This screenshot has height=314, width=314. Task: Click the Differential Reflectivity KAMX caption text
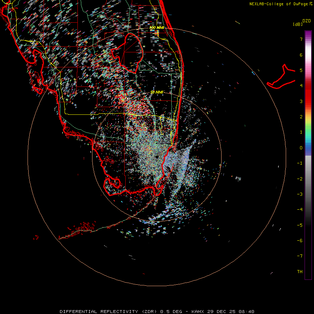click(157, 312)
